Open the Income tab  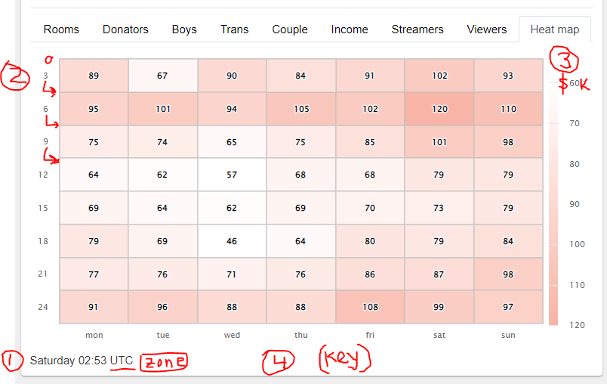tap(350, 29)
